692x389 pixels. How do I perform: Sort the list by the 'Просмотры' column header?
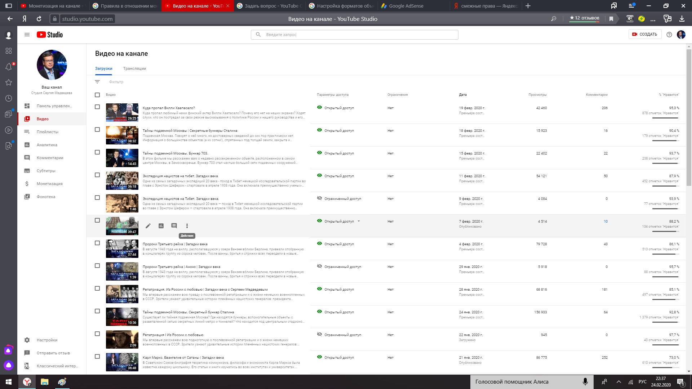coord(537,95)
